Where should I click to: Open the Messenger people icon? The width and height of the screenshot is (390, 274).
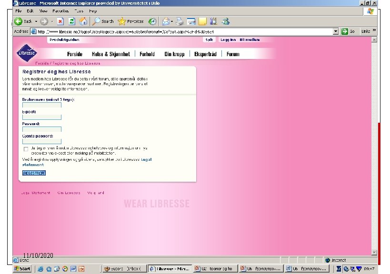226,21
